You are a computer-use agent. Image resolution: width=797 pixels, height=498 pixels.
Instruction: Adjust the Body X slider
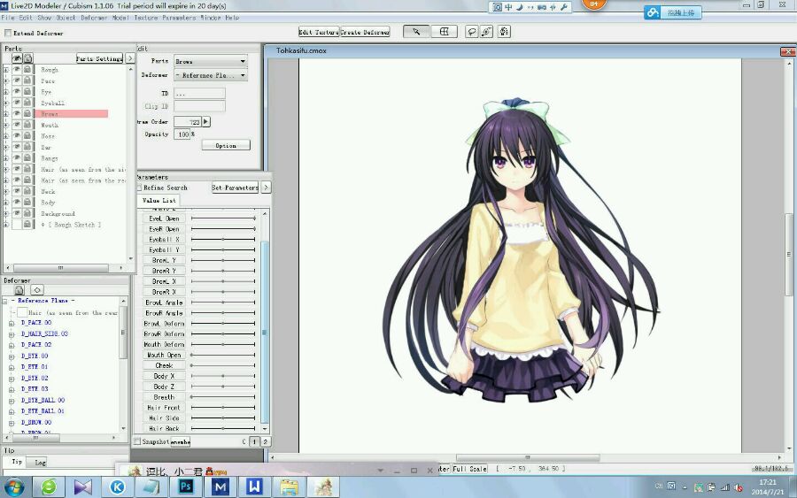(x=223, y=376)
